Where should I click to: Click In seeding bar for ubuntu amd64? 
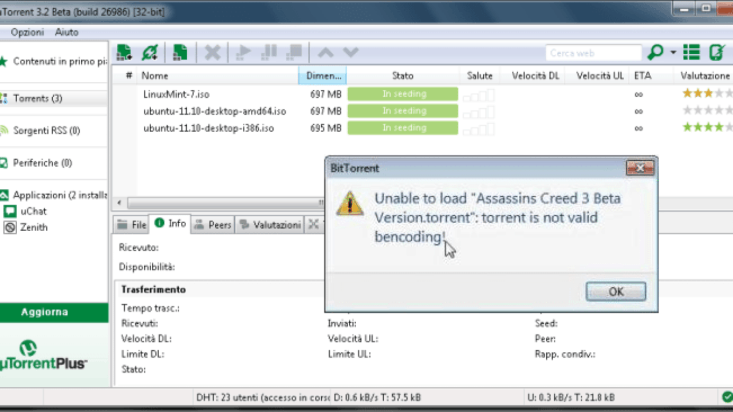[403, 111]
